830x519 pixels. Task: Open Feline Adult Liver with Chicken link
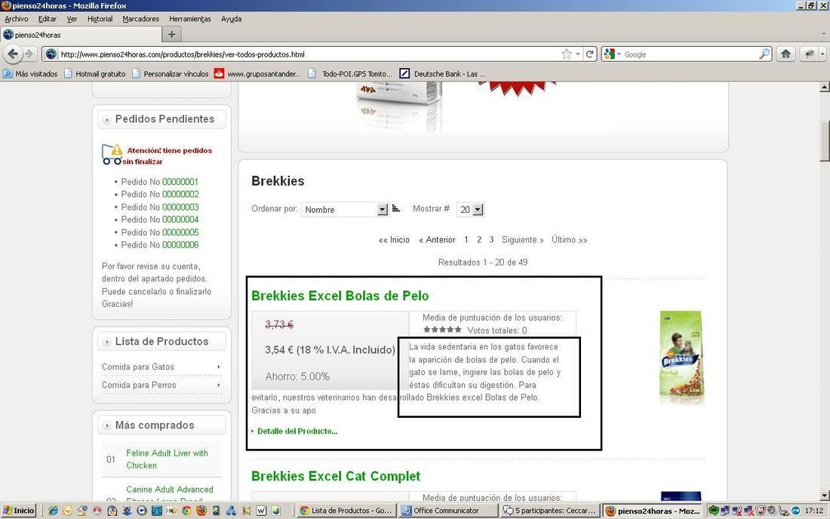(167, 459)
